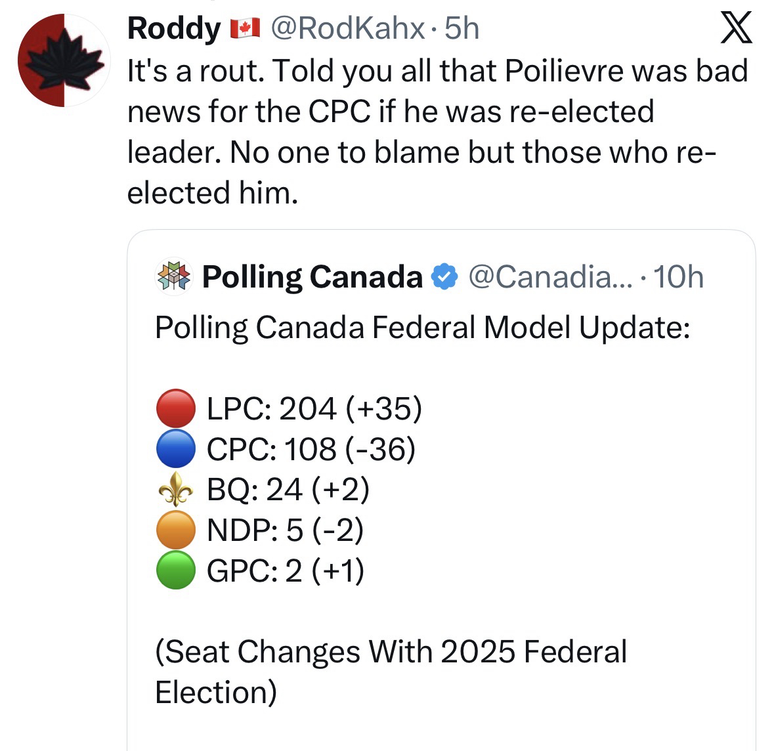Click the red circle beside LPC
Screen dimensions: 774x751
pyautogui.click(x=175, y=408)
